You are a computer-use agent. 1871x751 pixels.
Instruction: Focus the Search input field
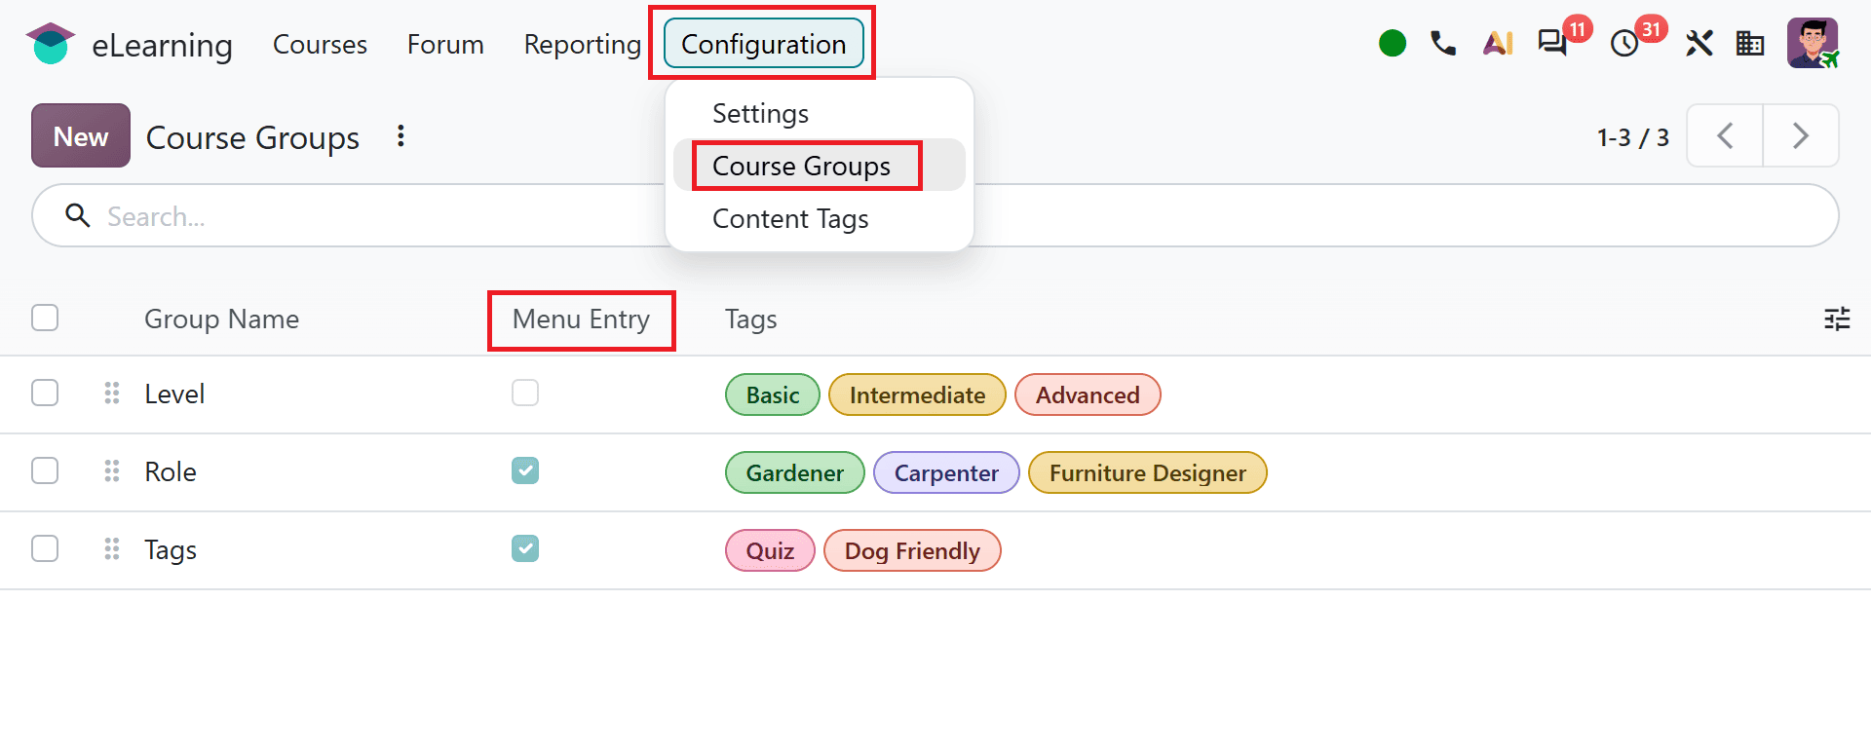coord(935,215)
